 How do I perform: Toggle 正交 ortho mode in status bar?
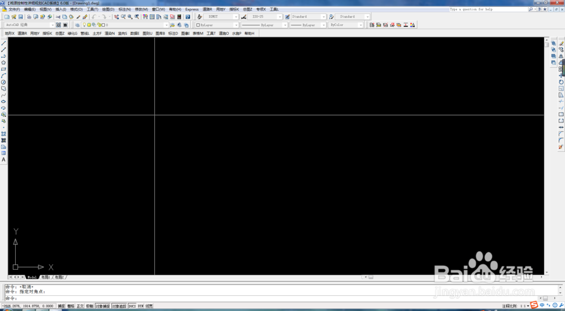click(80, 306)
